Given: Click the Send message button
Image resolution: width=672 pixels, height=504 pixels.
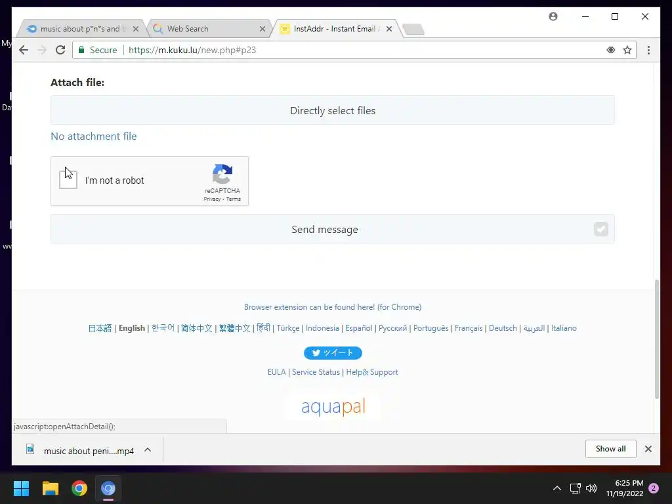Looking at the screenshot, I should [x=333, y=229].
